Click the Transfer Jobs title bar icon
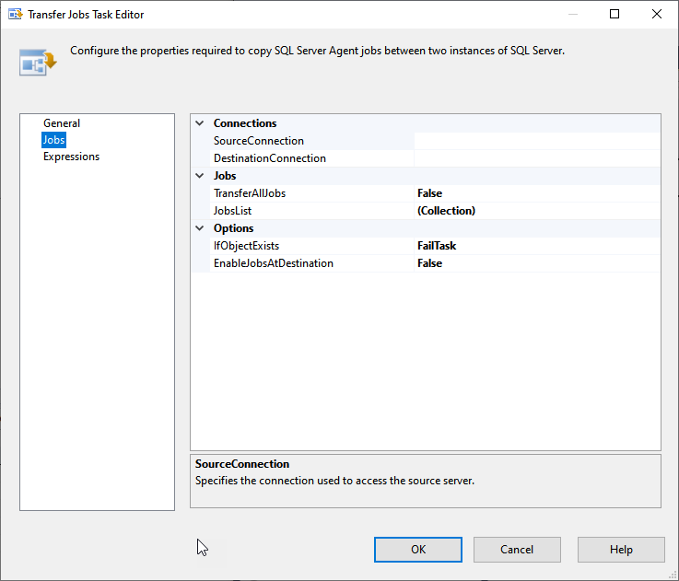 tap(16, 15)
